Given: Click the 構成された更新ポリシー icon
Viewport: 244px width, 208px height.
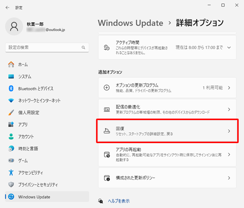Looking at the screenshot, I should 107,178.
